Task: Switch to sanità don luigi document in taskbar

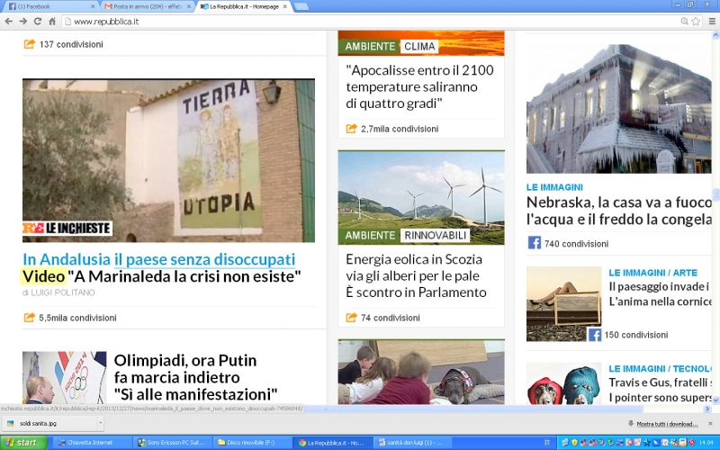Action: pos(413,443)
